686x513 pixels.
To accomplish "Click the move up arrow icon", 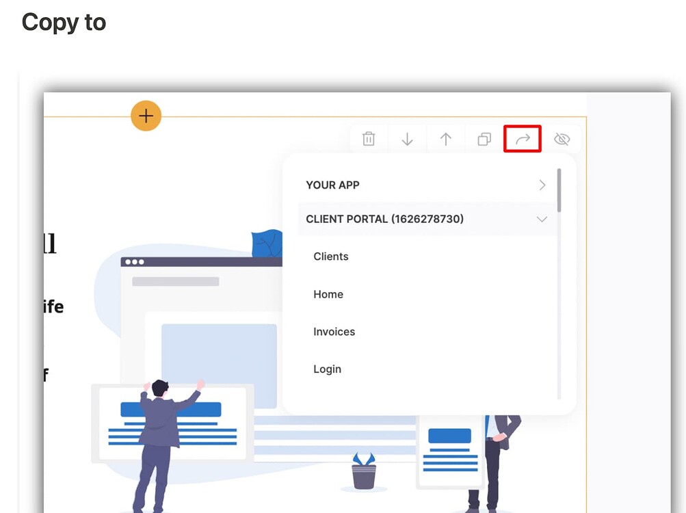I will (x=445, y=139).
